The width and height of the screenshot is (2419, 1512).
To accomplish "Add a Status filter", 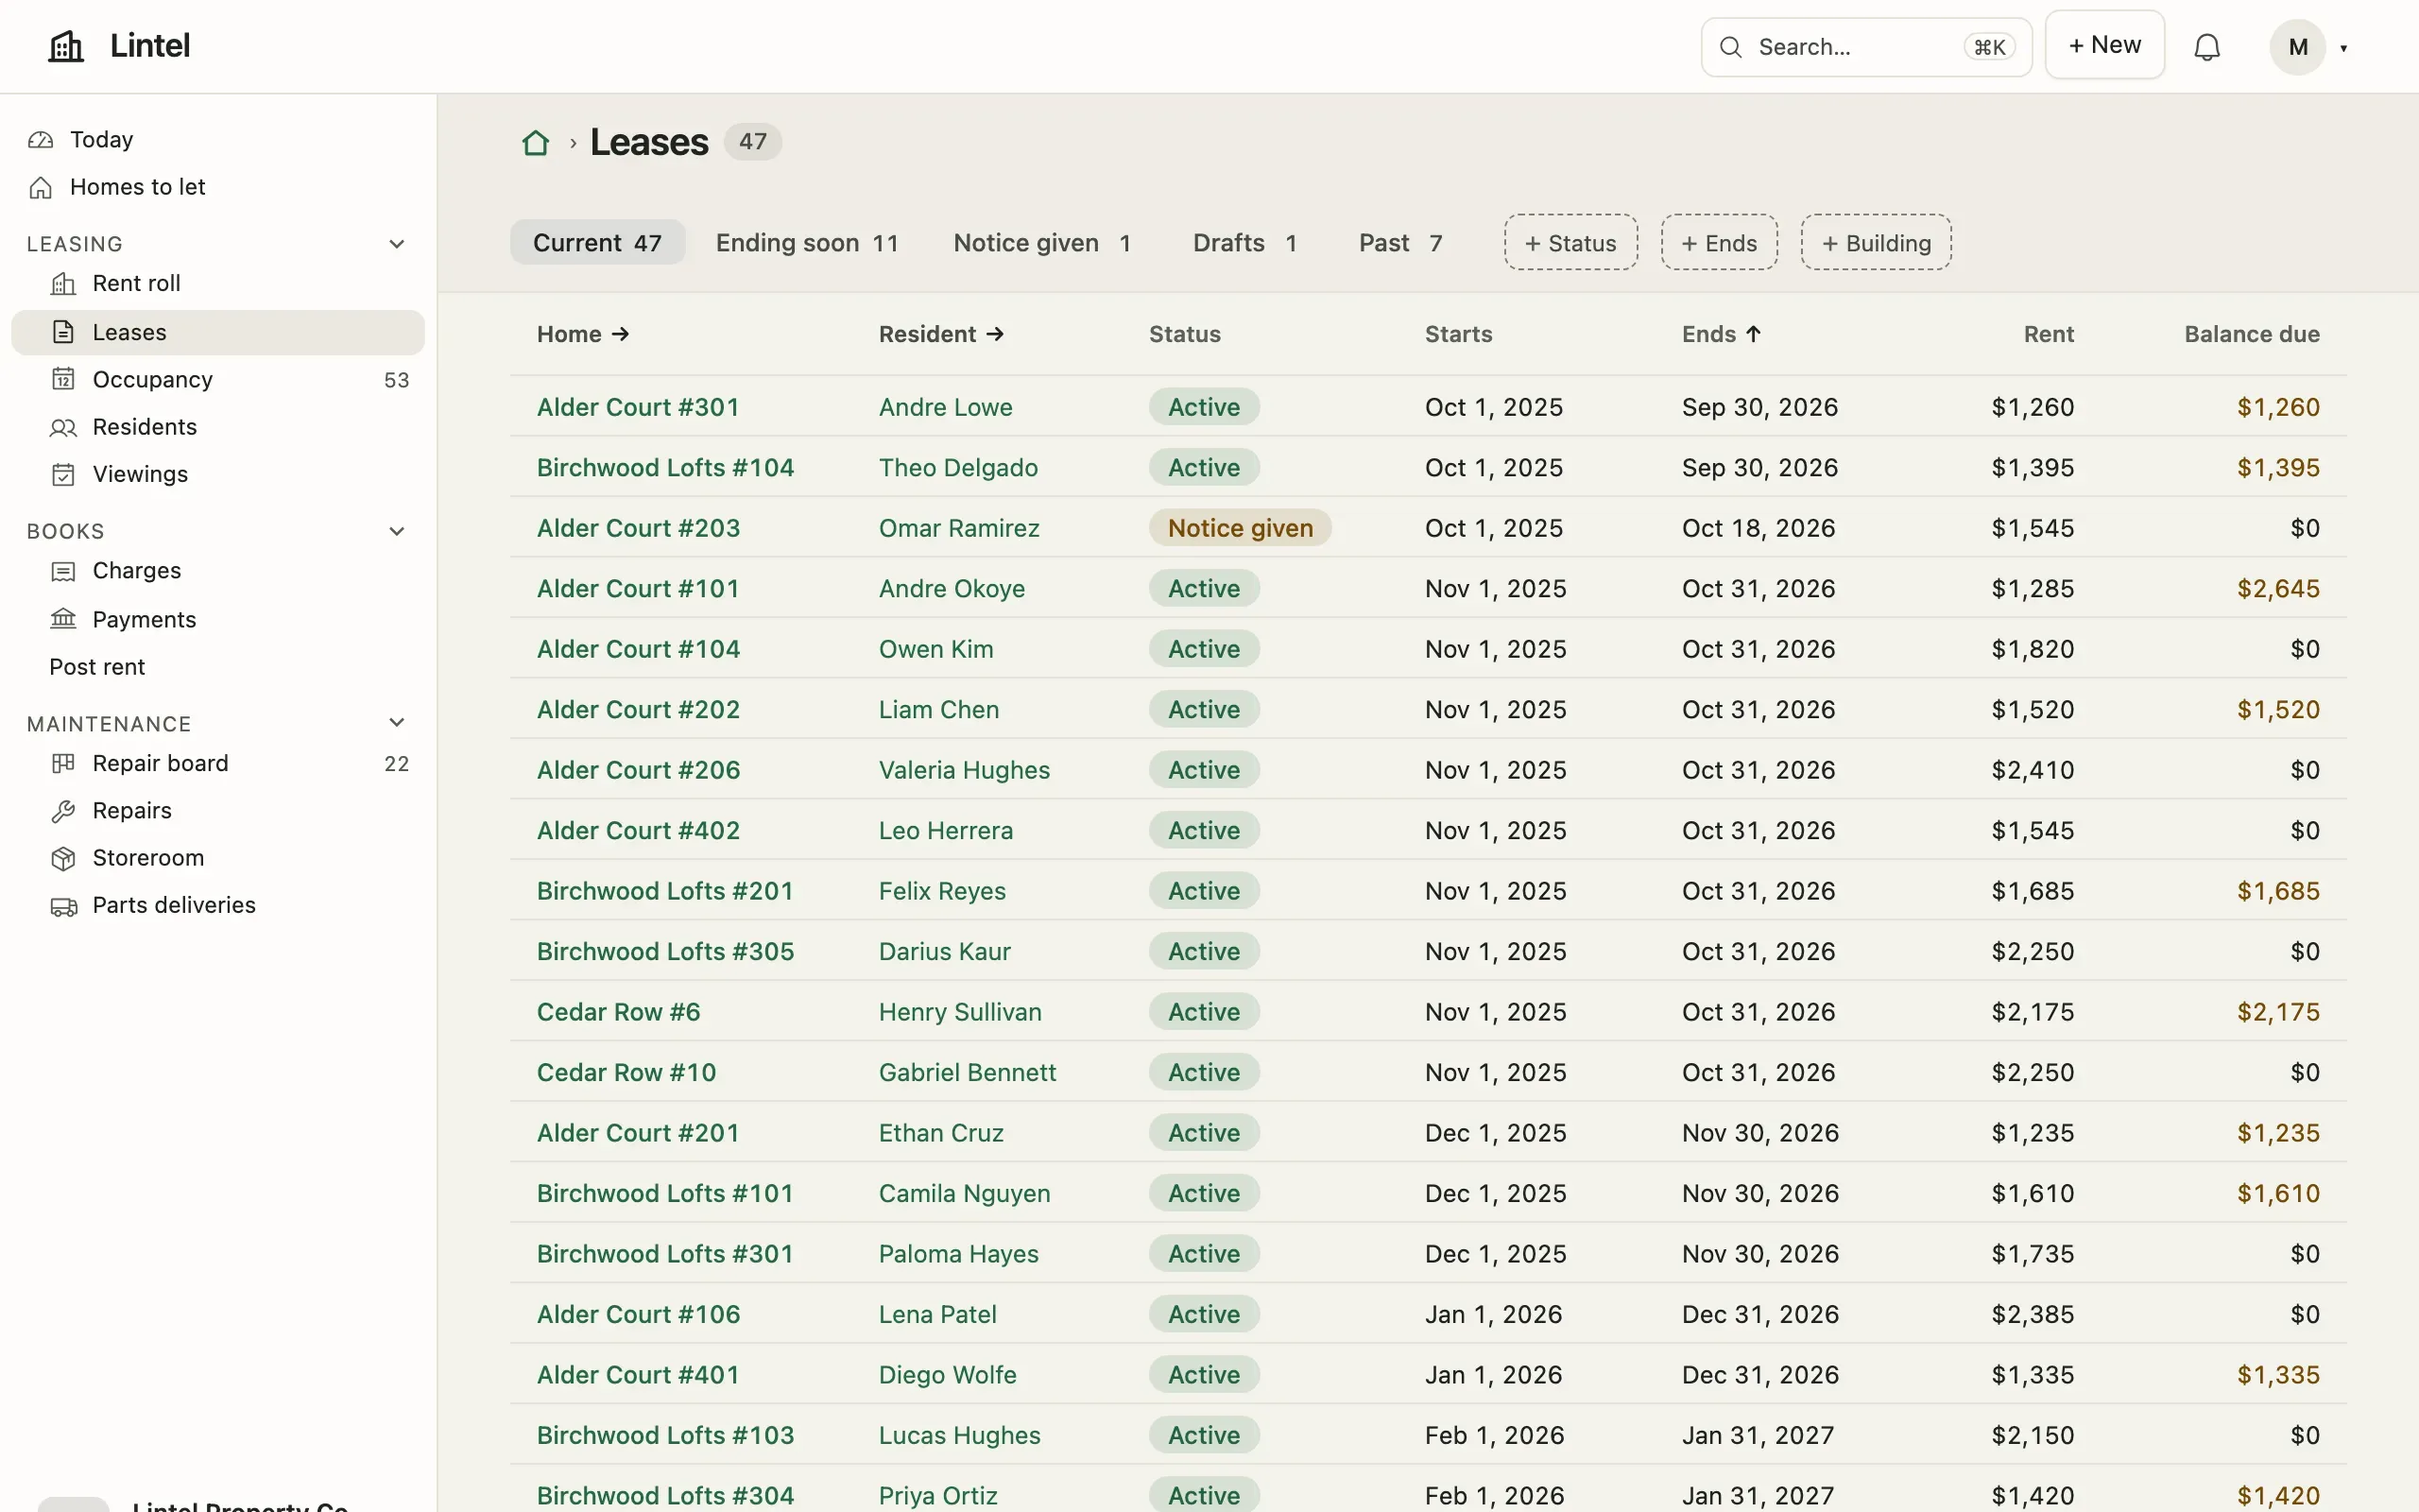I will coord(1570,243).
